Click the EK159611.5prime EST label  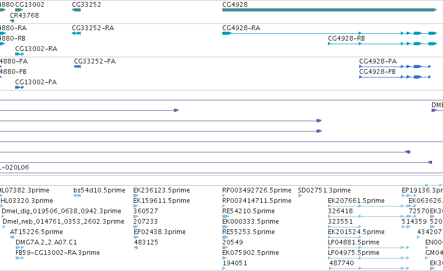(161, 201)
